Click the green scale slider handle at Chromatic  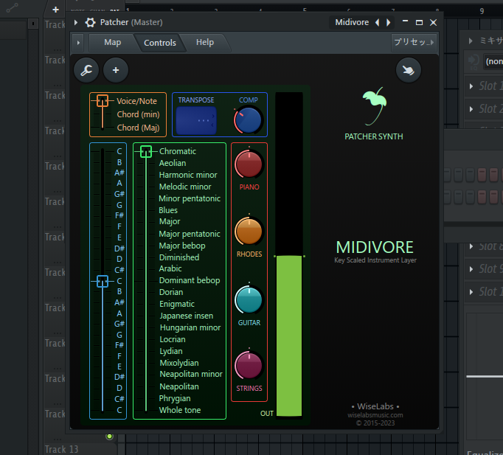[x=146, y=151]
